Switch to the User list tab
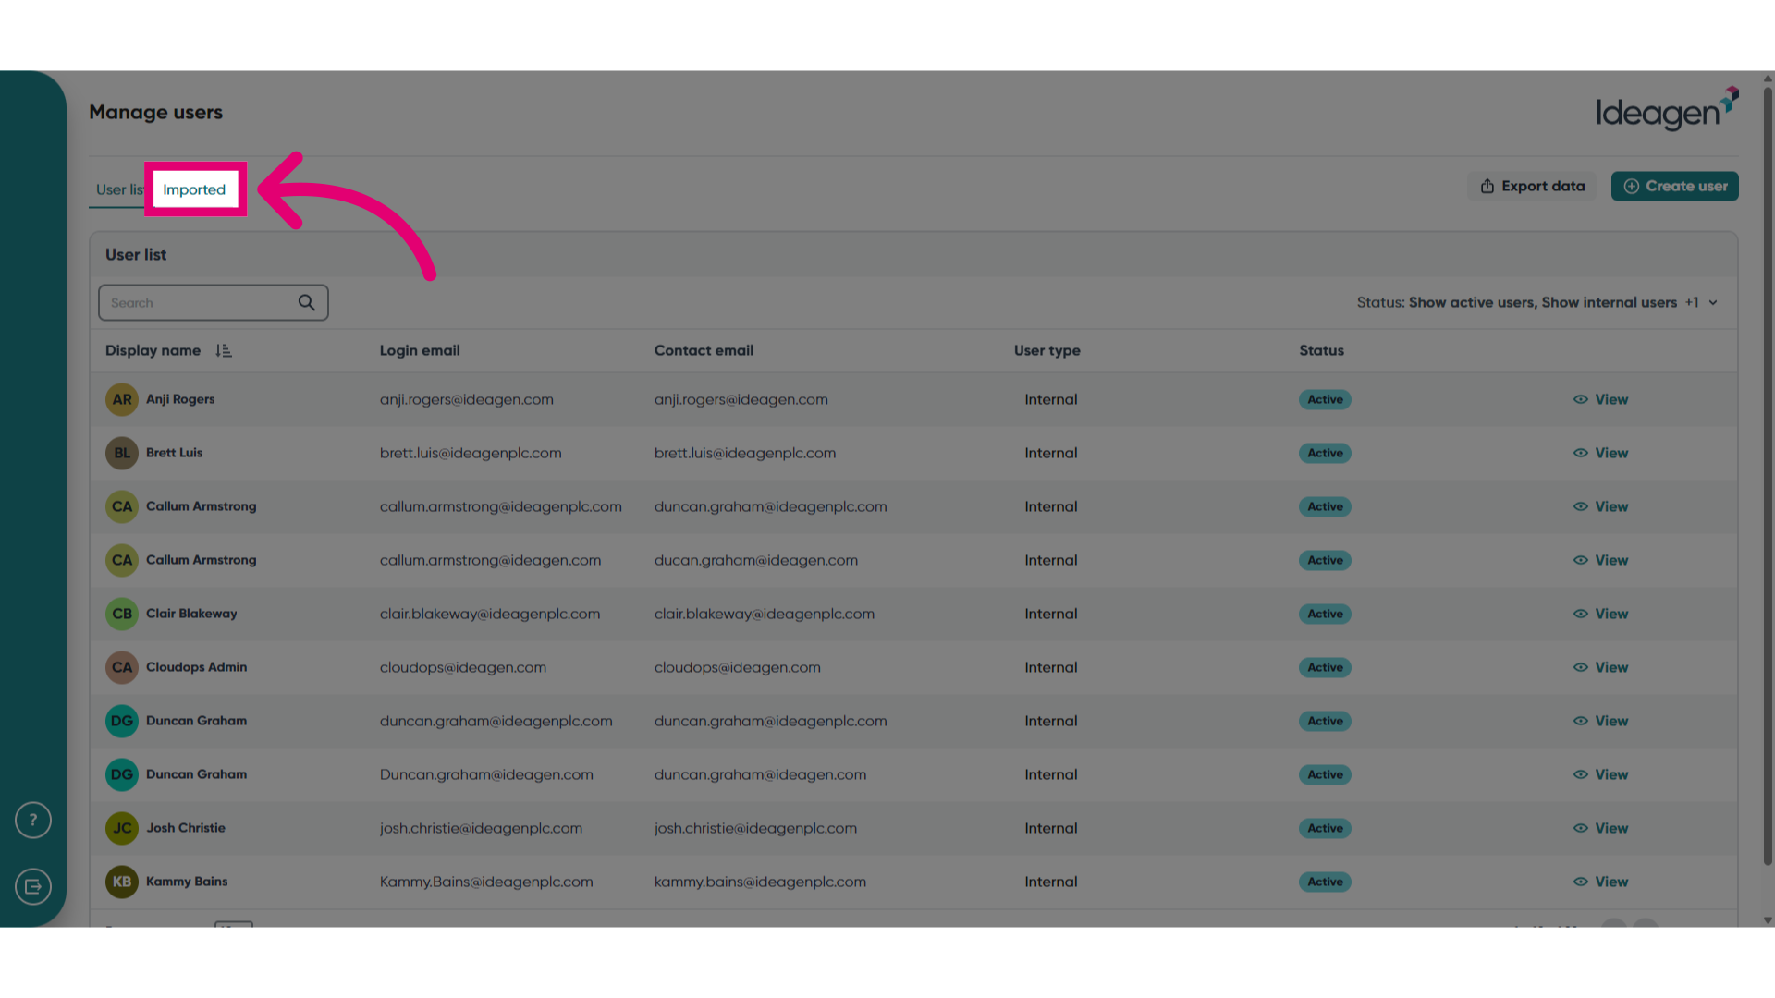The image size is (1775, 998). 120,189
